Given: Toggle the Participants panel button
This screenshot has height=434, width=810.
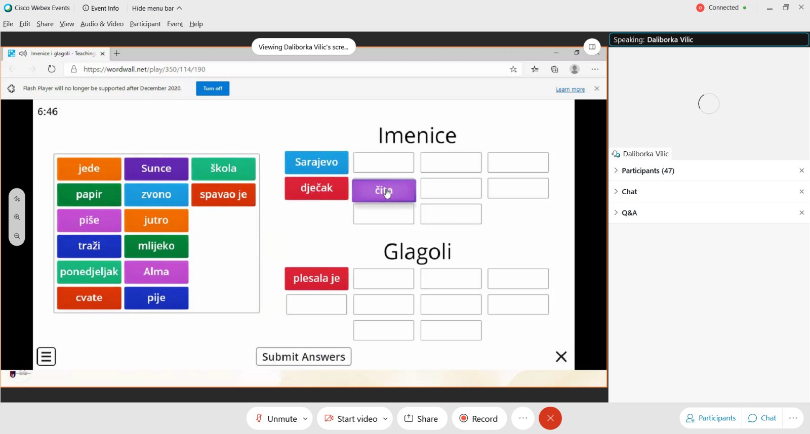Looking at the screenshot, I should tap(711, 418).
